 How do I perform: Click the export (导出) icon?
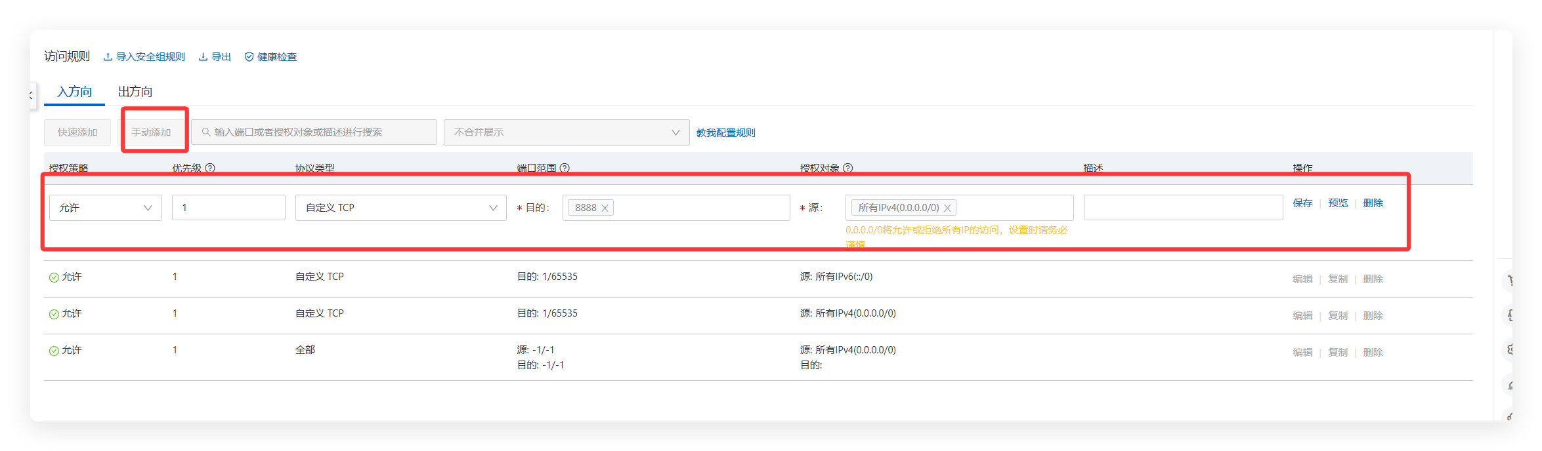click(x=203, y=57)
